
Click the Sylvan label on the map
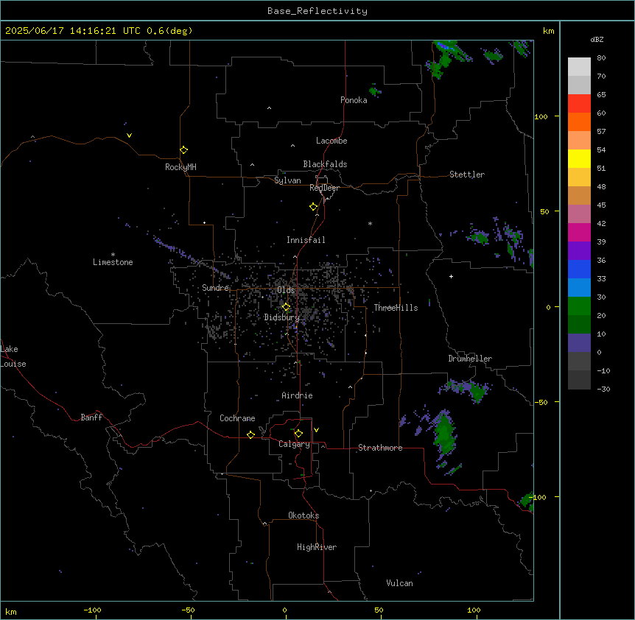point(287,180)
